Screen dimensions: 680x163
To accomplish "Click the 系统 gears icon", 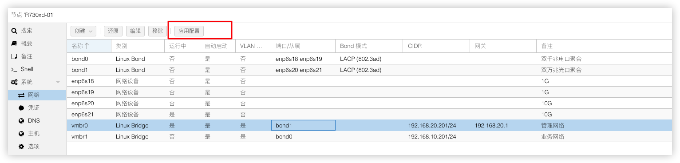I will point(14,82).
